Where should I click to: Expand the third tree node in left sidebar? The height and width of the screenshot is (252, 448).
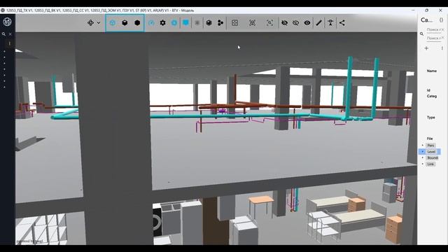point(5,63)
